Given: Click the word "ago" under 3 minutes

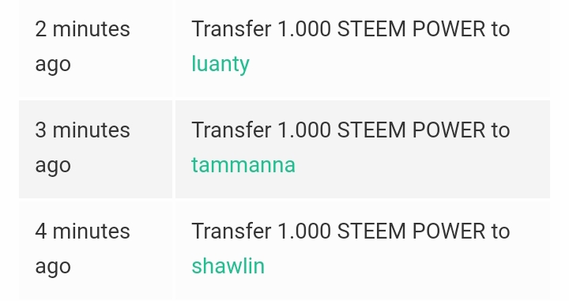Looking at the screenshot, I should pos(53,166).
